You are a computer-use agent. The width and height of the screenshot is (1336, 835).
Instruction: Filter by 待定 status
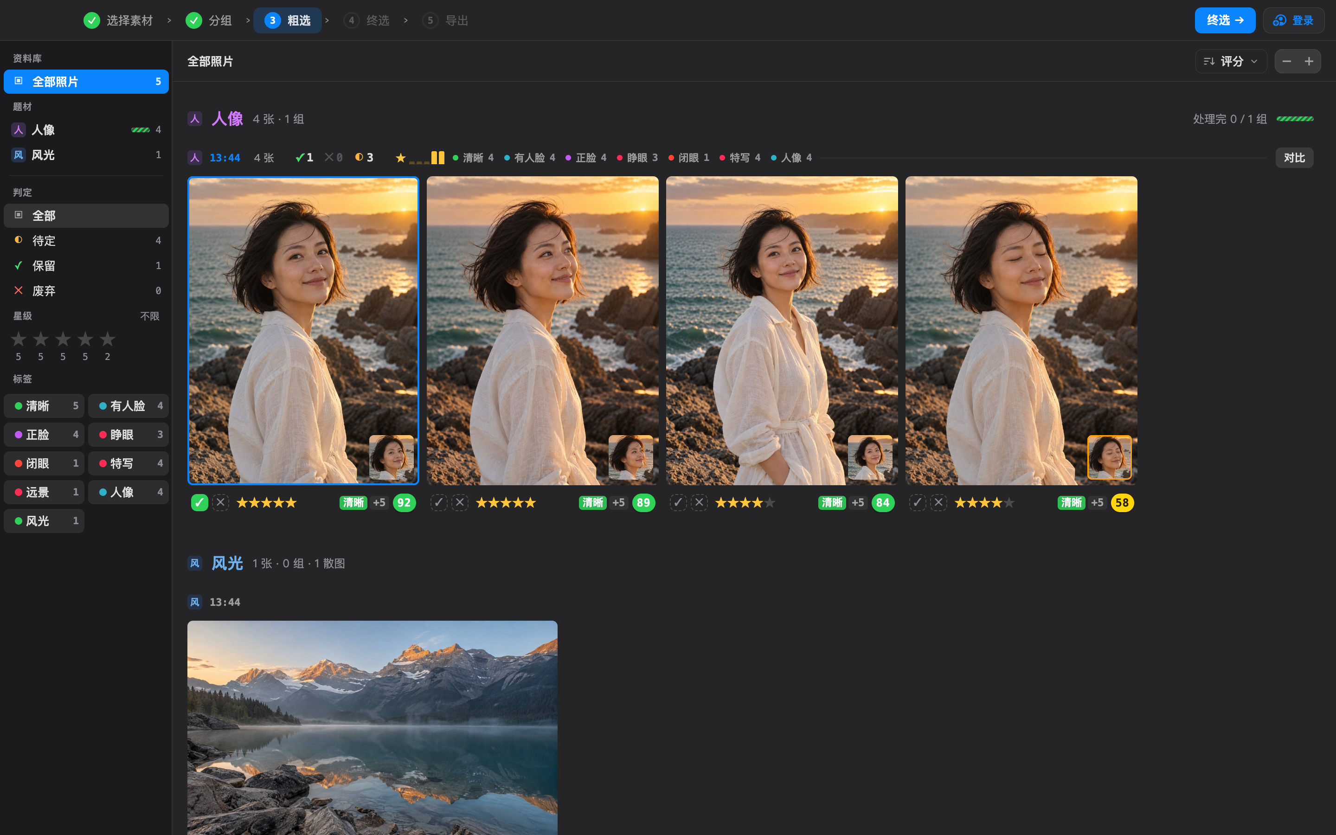[86, 241]
